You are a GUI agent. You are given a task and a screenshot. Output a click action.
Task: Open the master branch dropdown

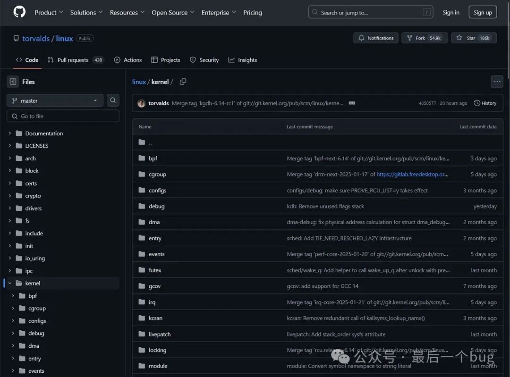(55, 101)
